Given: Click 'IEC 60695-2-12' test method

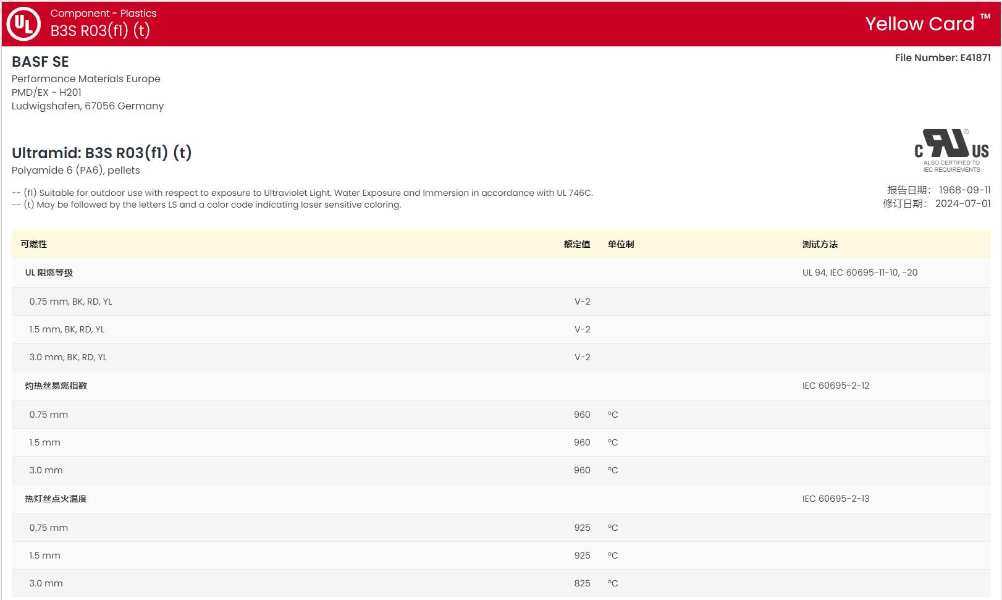Looking at the screenshot, I should [836, 386].
